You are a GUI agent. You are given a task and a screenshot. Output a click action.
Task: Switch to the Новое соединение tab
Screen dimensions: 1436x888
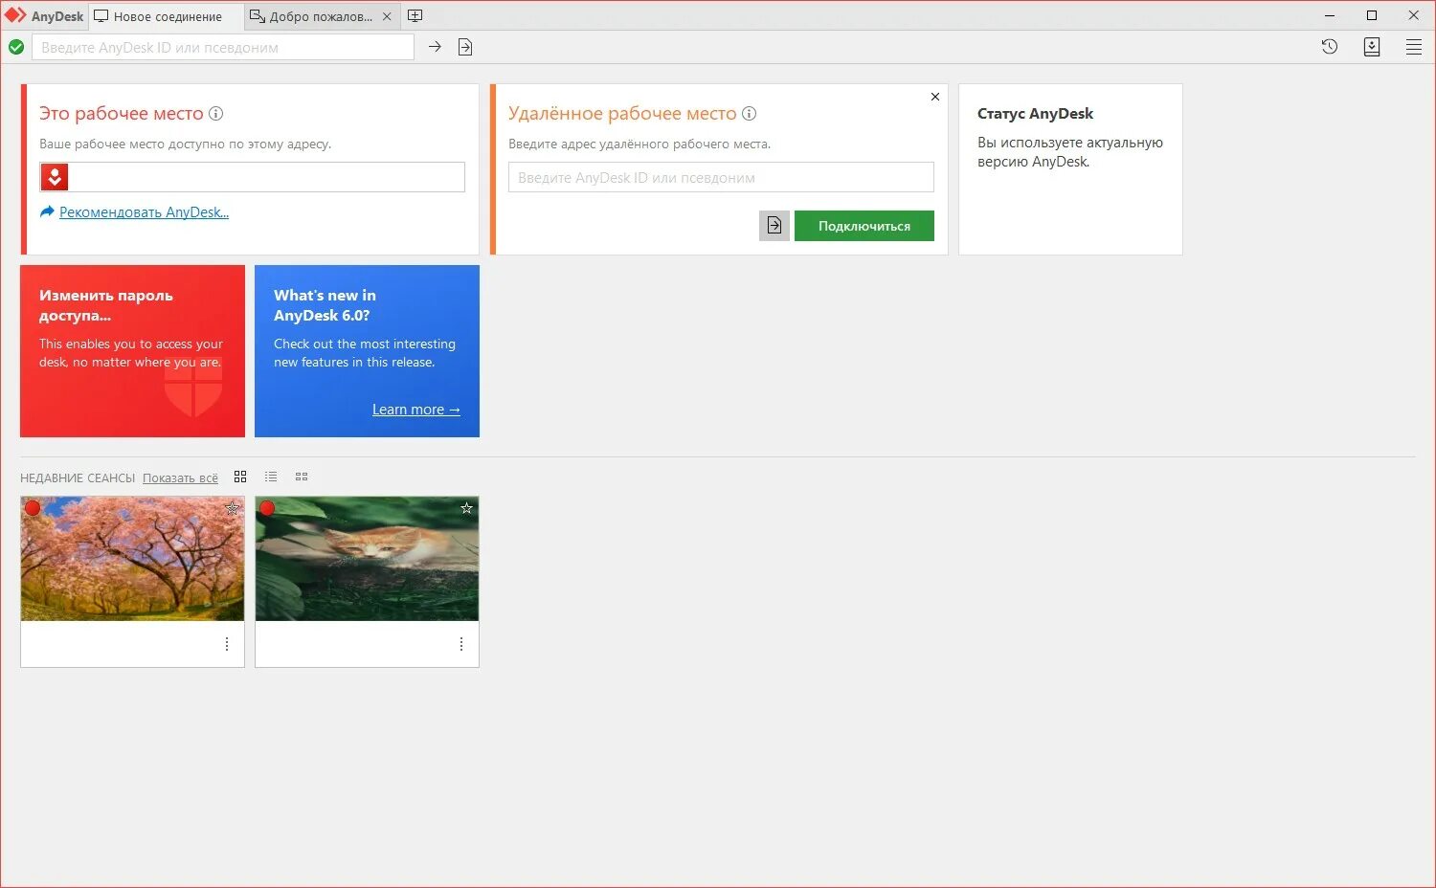(166, 16)
